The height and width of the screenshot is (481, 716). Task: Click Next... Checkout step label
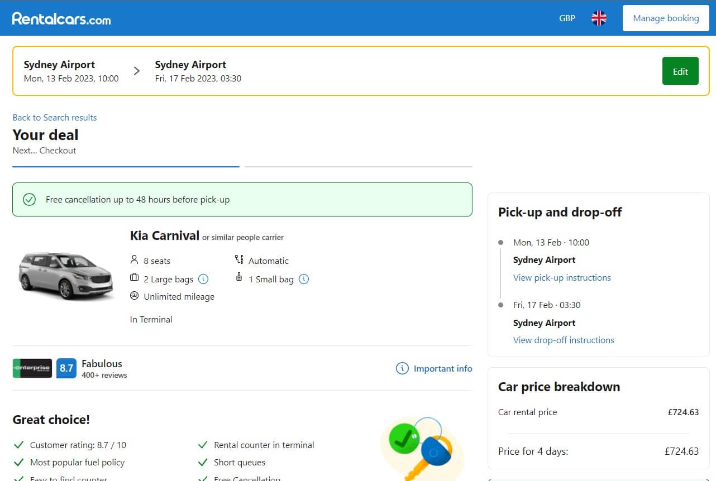click(x=44, y=150)
